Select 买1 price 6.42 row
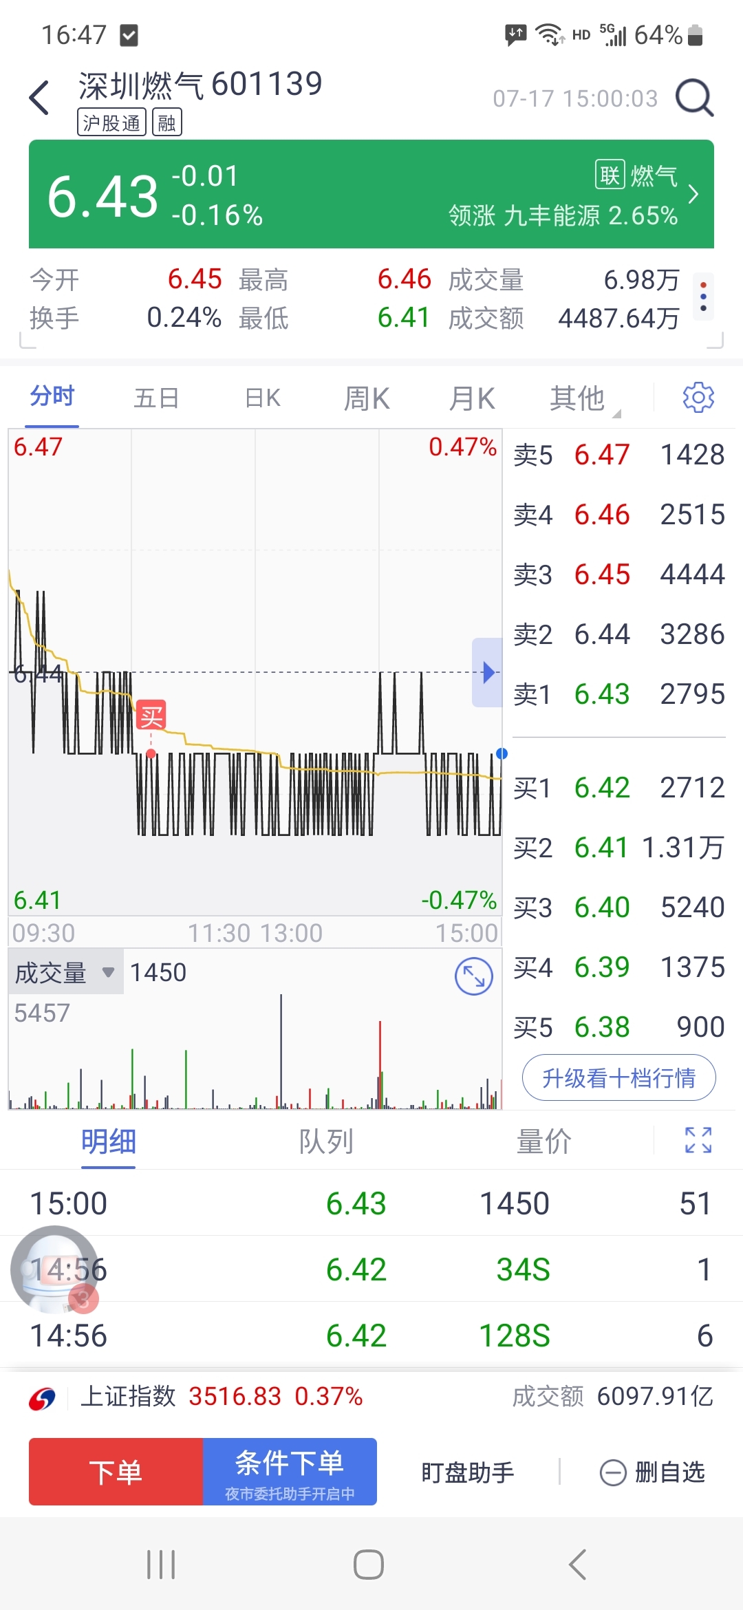Viewport: 743px width, 1610px height. pos(619,788)
